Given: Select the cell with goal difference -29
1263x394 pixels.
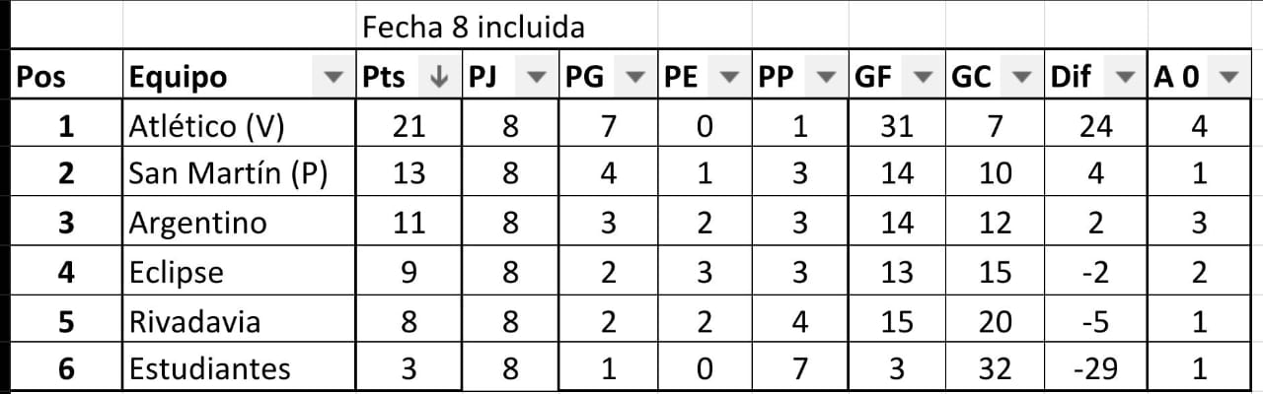Looking at the screenshot, I should tap(1095, 368).
